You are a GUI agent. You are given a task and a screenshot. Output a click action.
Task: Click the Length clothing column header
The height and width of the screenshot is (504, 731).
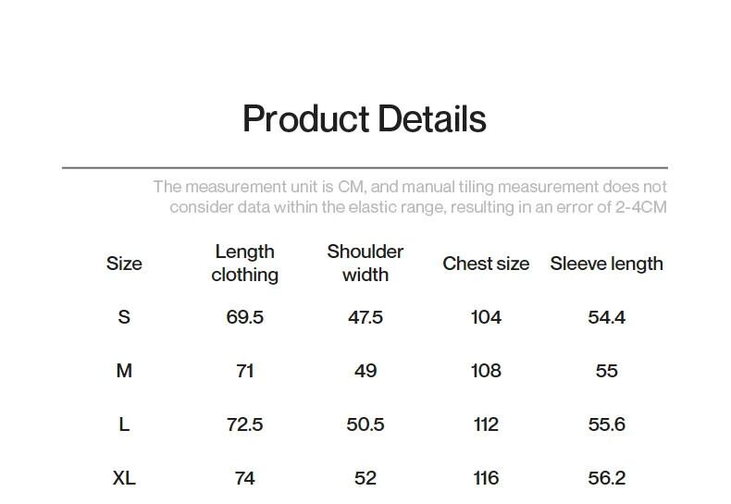(x=244, y=264)
